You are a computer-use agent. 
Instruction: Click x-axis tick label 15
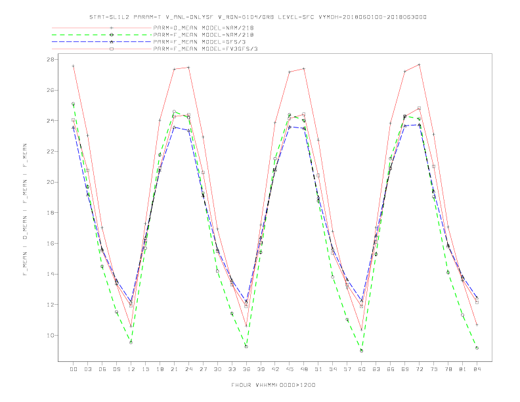[145, 369]
